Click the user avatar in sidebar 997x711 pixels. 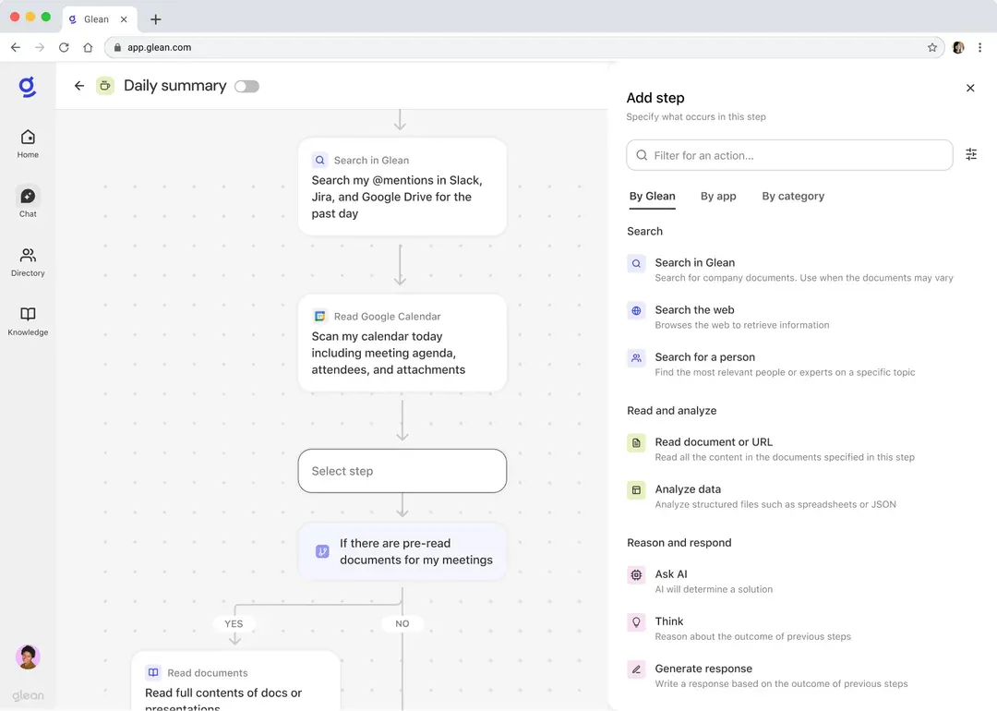click(28, 657)
